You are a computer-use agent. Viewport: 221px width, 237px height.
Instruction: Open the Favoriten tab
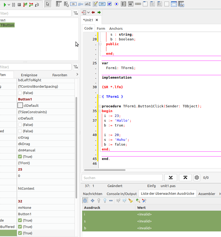(x=60, y=75)
